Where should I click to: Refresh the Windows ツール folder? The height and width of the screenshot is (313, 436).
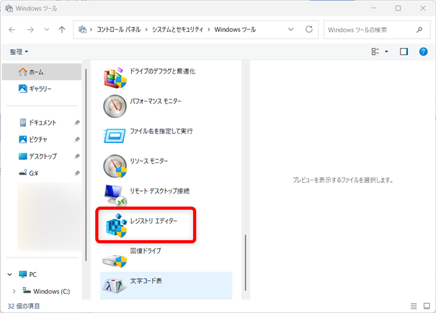coord(309,29)
